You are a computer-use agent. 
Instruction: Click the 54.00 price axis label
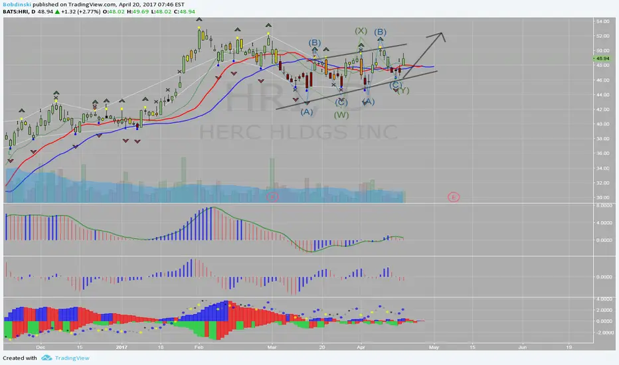tap(602, 21)
